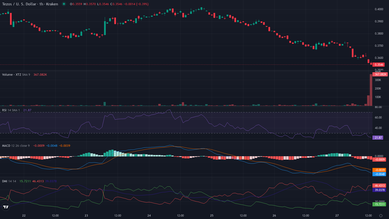Click the blue −0.0048 MACD legend value
389x219 pixels.
52,145
